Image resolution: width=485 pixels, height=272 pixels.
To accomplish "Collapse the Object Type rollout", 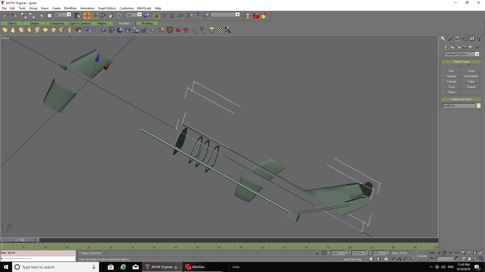I will [461, 62].
